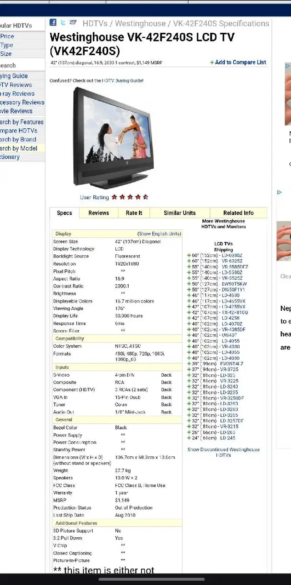
Task: Click the green plus beside VR-5525Z
Action: point(189,278)
